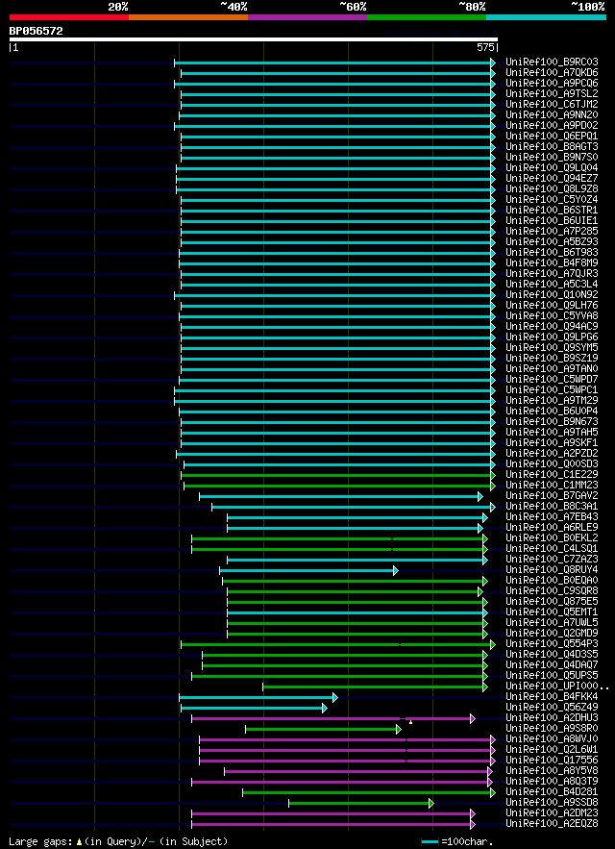Click the green alignment bar for UniRef100_C1E229
This screenshot has height=849, width=615.
pos(338,475)
